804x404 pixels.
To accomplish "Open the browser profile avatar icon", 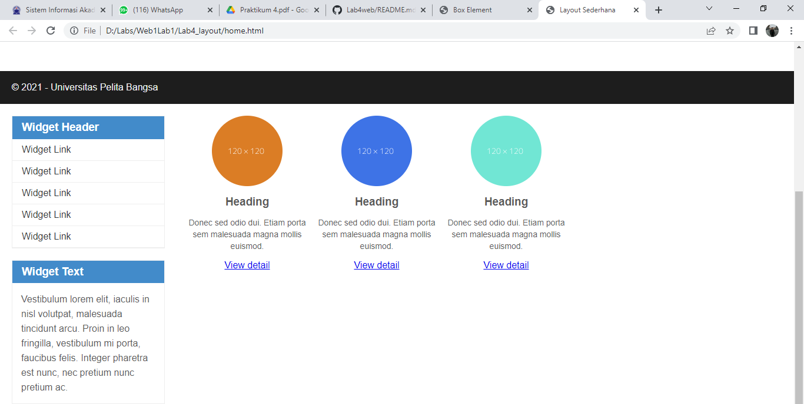I will tap(772, 30).
